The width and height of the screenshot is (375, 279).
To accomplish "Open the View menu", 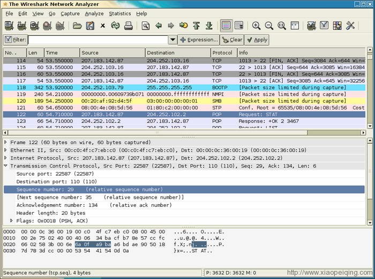I will pos(38,13).
